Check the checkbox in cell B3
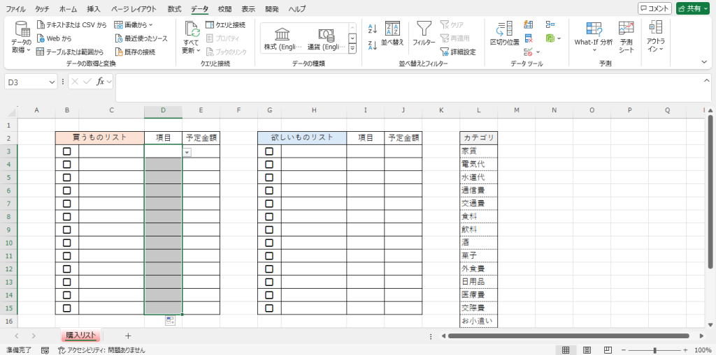Viewport: 716px width, 355px height. pyautogui.click(x=67, y=151)
